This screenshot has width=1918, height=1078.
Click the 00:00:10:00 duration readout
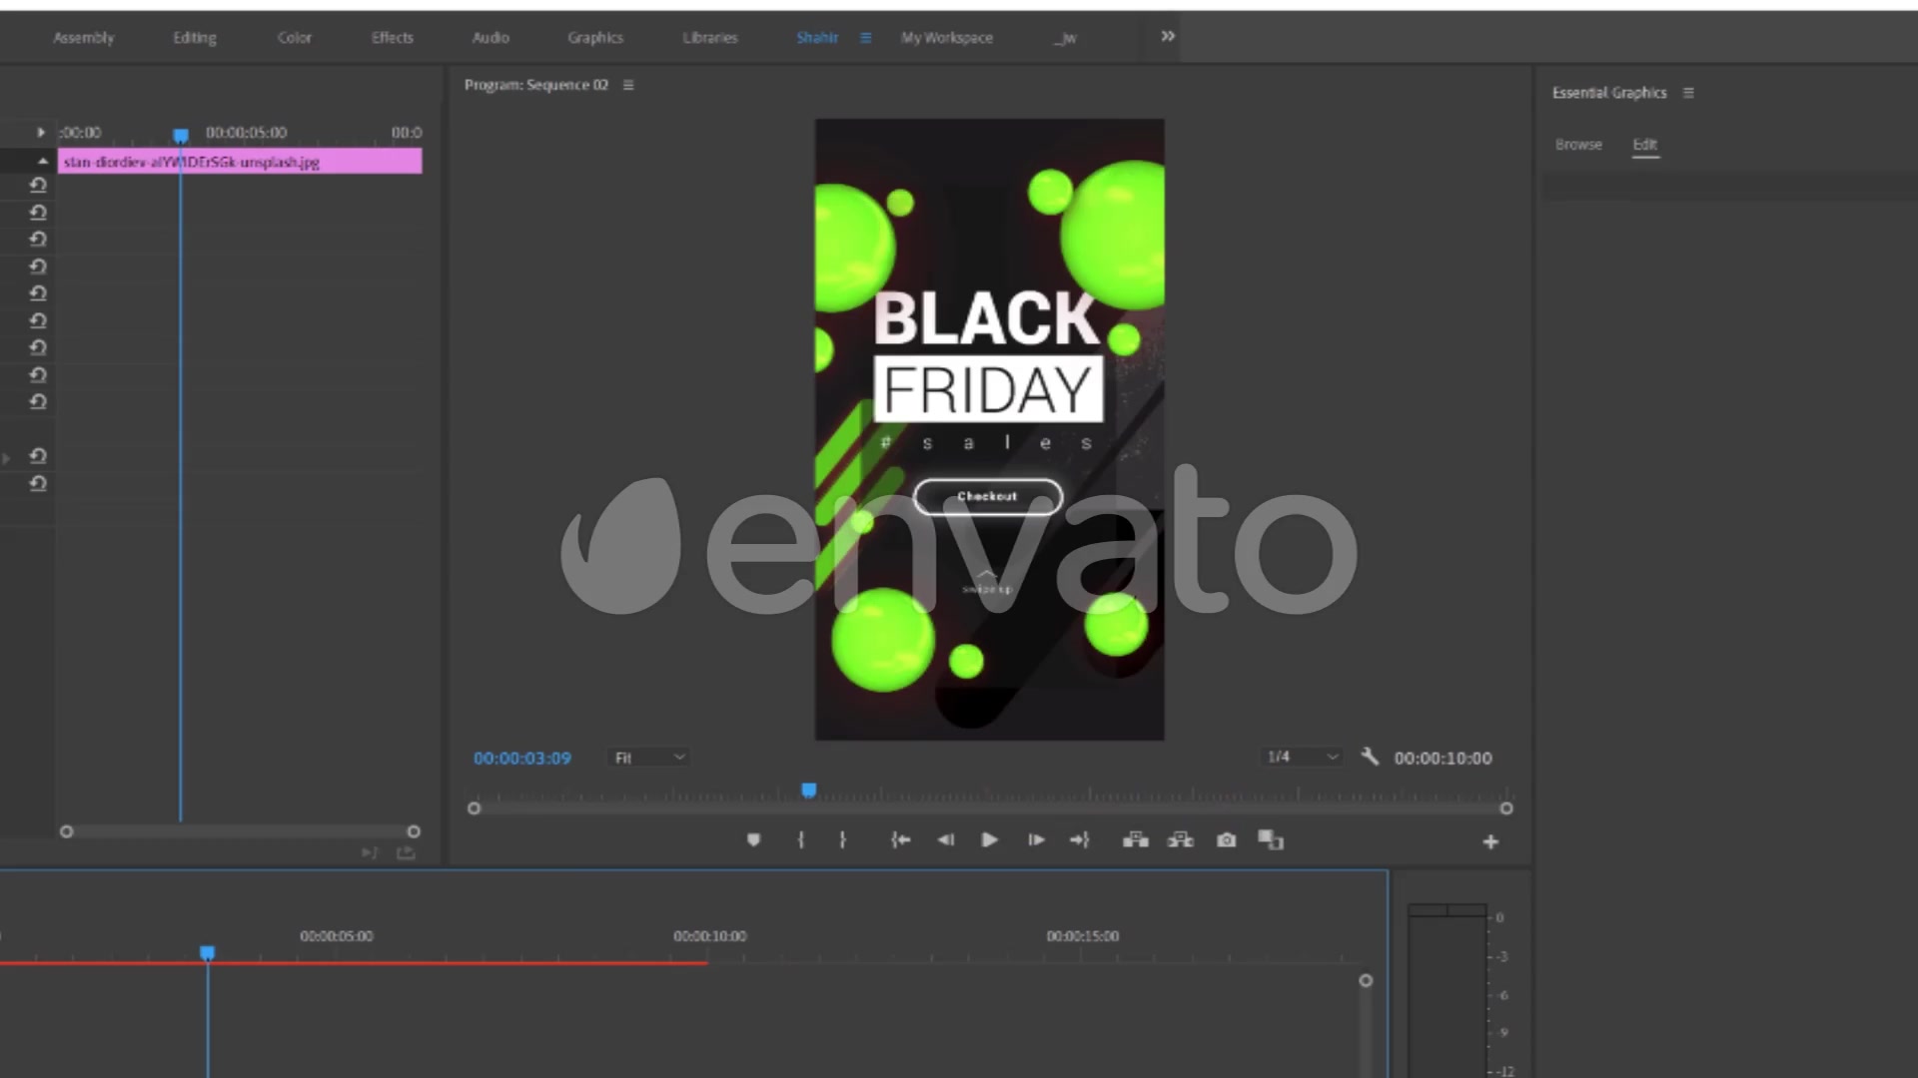click(1442, 759)
